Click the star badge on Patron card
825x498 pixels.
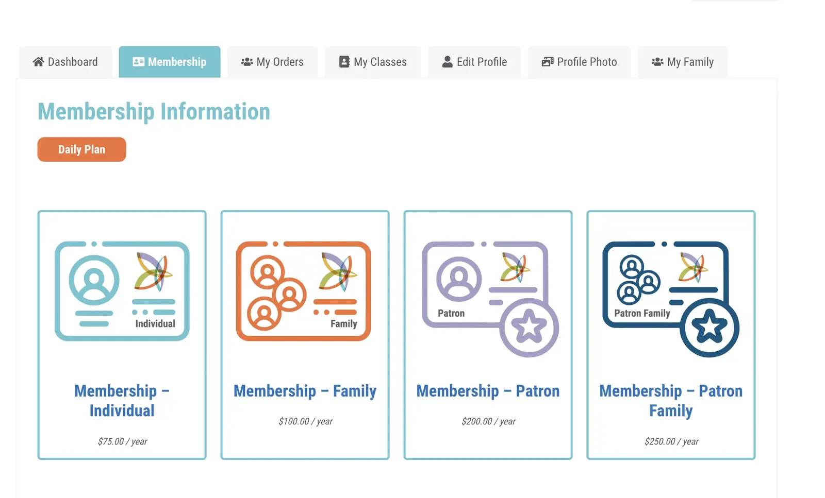coord(529,328)
